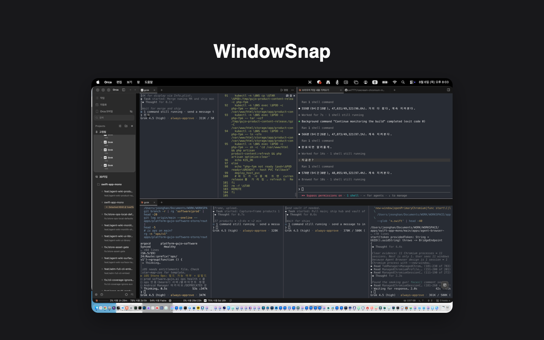Open the 편집 menu
The image size is (544, 340).
click(x=119, y=82)
